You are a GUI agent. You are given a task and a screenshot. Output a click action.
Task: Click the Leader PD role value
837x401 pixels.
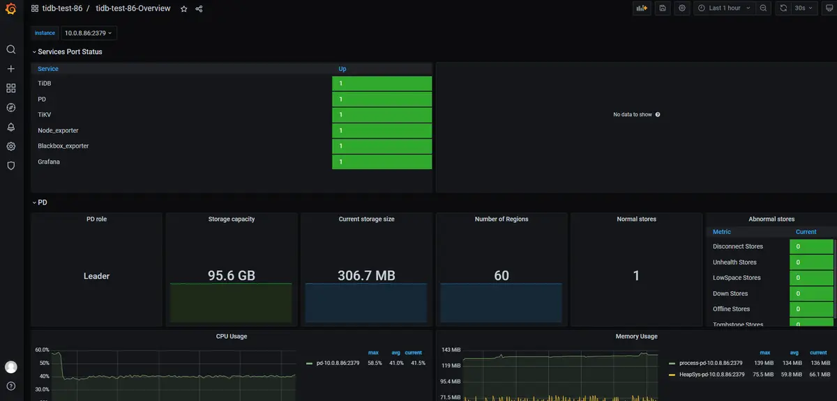[96, 276]
